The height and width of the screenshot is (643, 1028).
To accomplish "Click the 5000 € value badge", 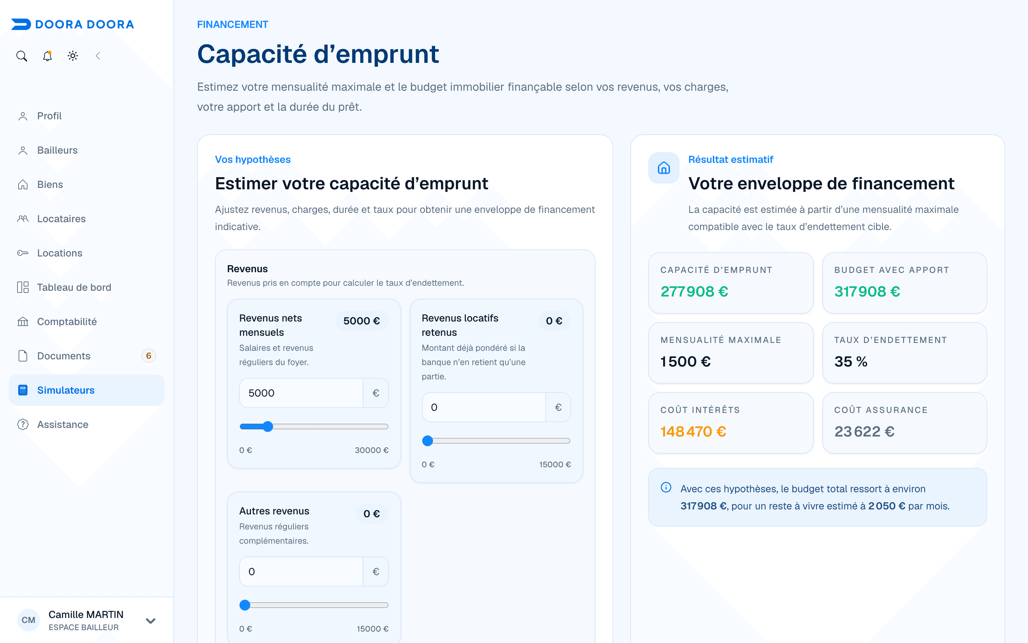I will [362, 321].
